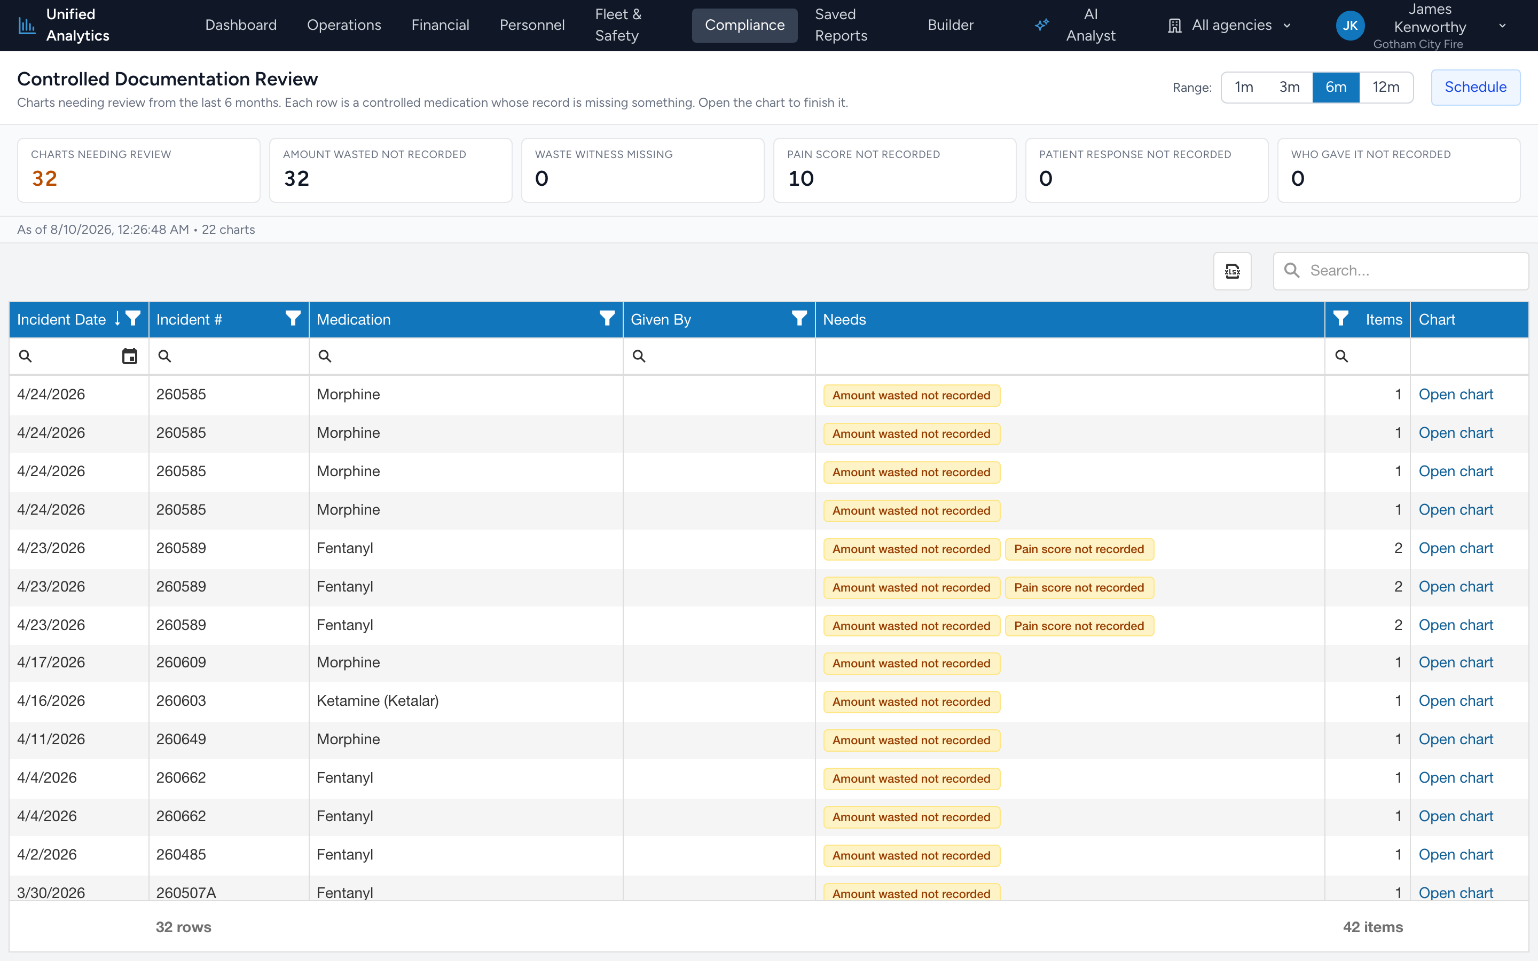1538x961 pixels.
Task: Click the Pain Score Not Recorded card
Action: [894, 170]
